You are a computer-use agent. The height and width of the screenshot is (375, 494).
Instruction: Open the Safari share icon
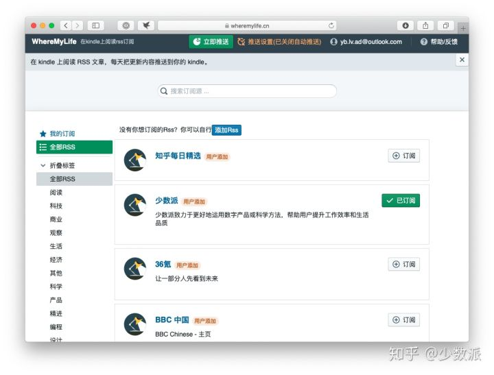pyautogui.click(x=425, y=25)
